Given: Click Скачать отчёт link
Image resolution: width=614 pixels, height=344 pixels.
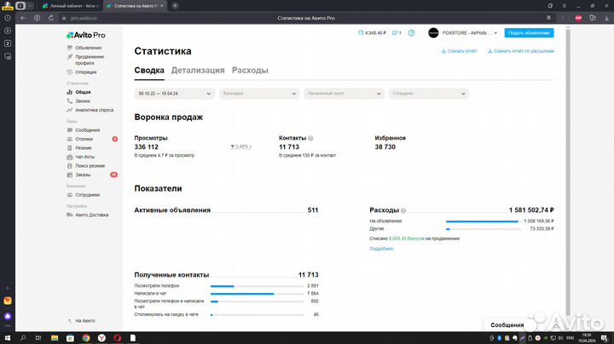Looking at the screenshot, I should (x=459, y=51).
